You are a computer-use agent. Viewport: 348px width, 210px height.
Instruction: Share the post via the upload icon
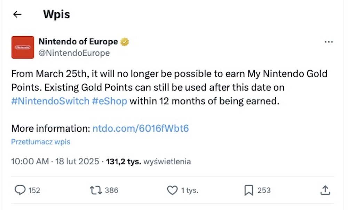click(325, 190)
